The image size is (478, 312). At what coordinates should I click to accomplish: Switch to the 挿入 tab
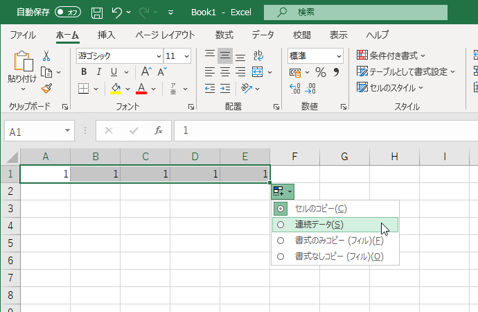(106, 35)
